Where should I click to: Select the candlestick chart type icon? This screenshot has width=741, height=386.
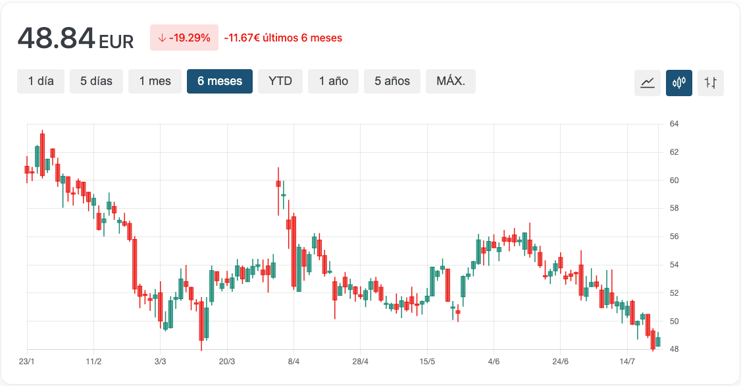point(679,83)
